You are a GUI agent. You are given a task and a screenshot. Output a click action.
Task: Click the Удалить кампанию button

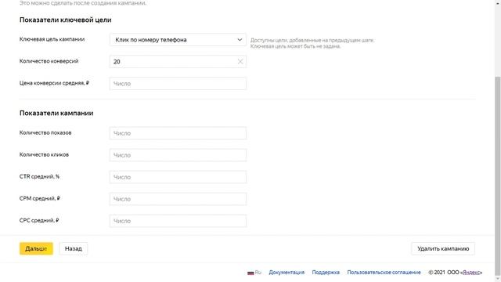(x=443, y=248)
